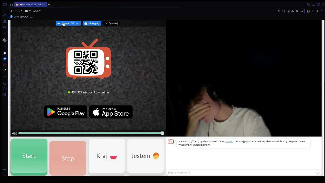The width and height of the screenshot is (325, 183).
Task: Click the Facebook Udostępnij button
Action: coord(92,23)
